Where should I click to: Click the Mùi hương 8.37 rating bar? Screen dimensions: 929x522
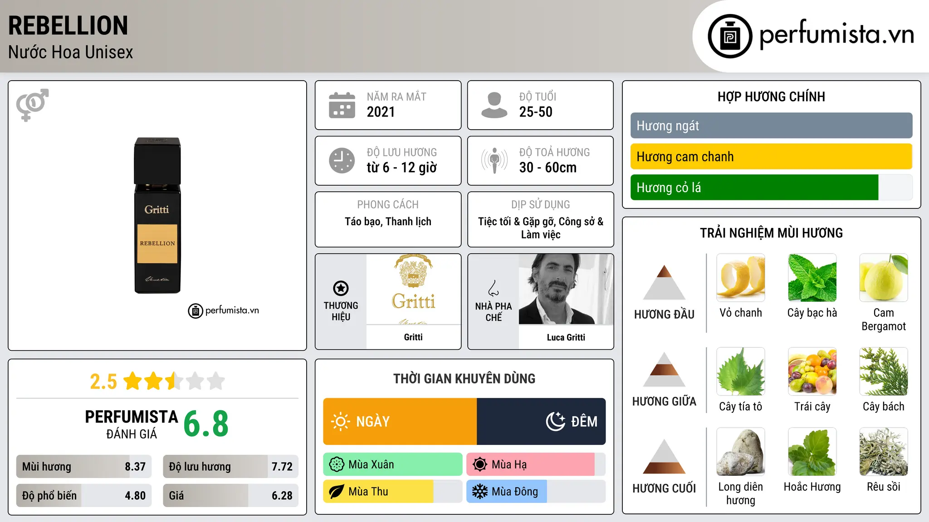point(84,466)
